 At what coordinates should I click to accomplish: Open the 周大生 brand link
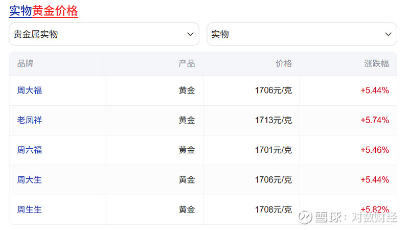click(30, 179)
